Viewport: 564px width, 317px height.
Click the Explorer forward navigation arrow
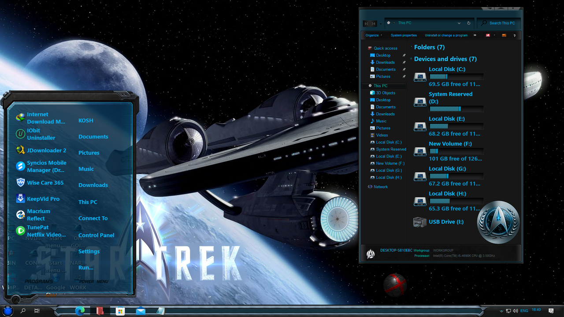373,23
